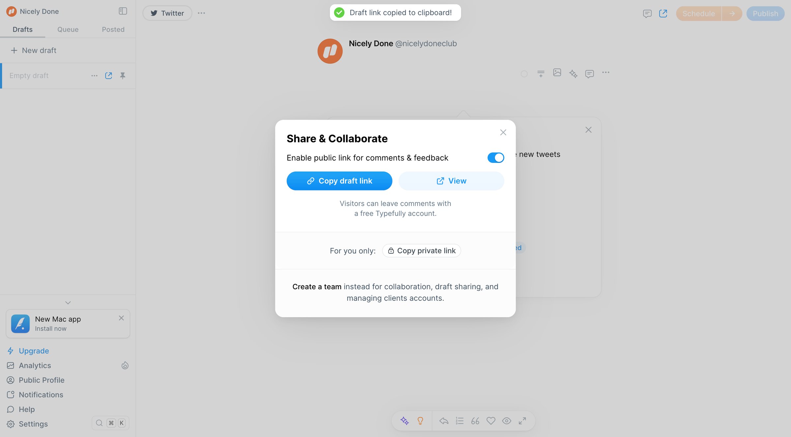Viewport: 791px width, 437px height.
Task: Toggle the sidebar panel icon
Action: point(123,11)
